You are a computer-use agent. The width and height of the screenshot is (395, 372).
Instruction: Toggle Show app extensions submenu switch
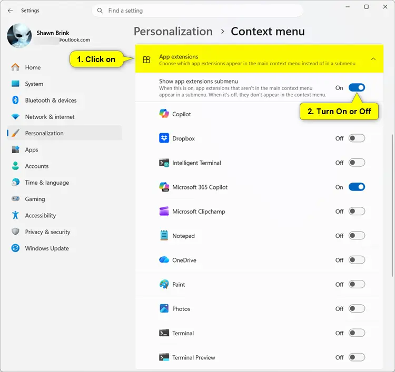click(x=357, y=87)
